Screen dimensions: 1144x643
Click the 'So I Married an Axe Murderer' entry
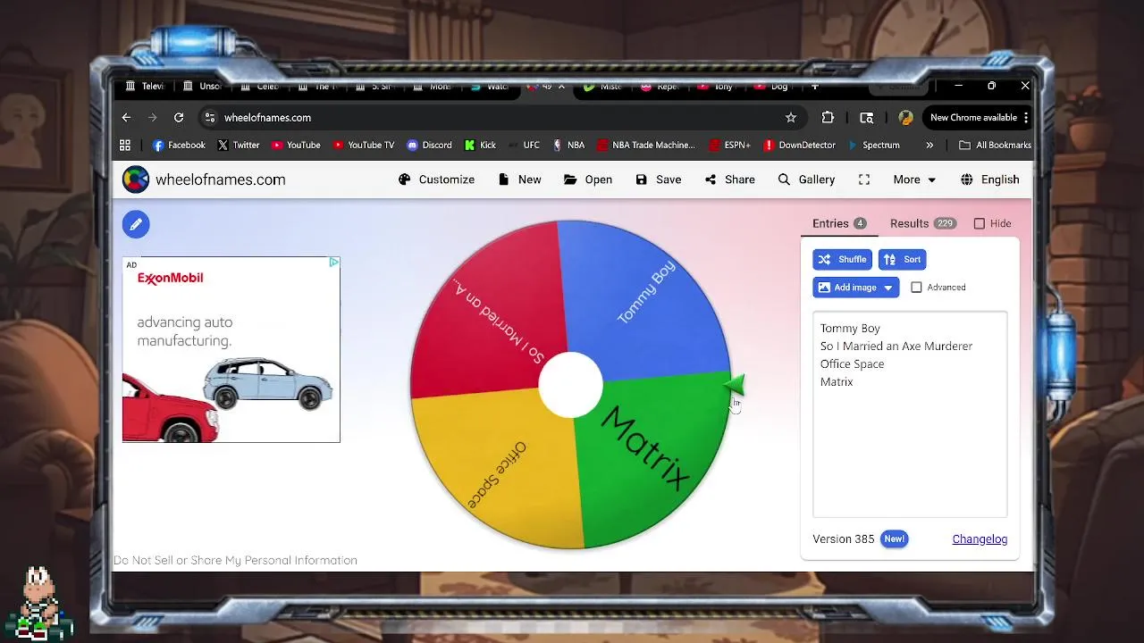(896, 347)
